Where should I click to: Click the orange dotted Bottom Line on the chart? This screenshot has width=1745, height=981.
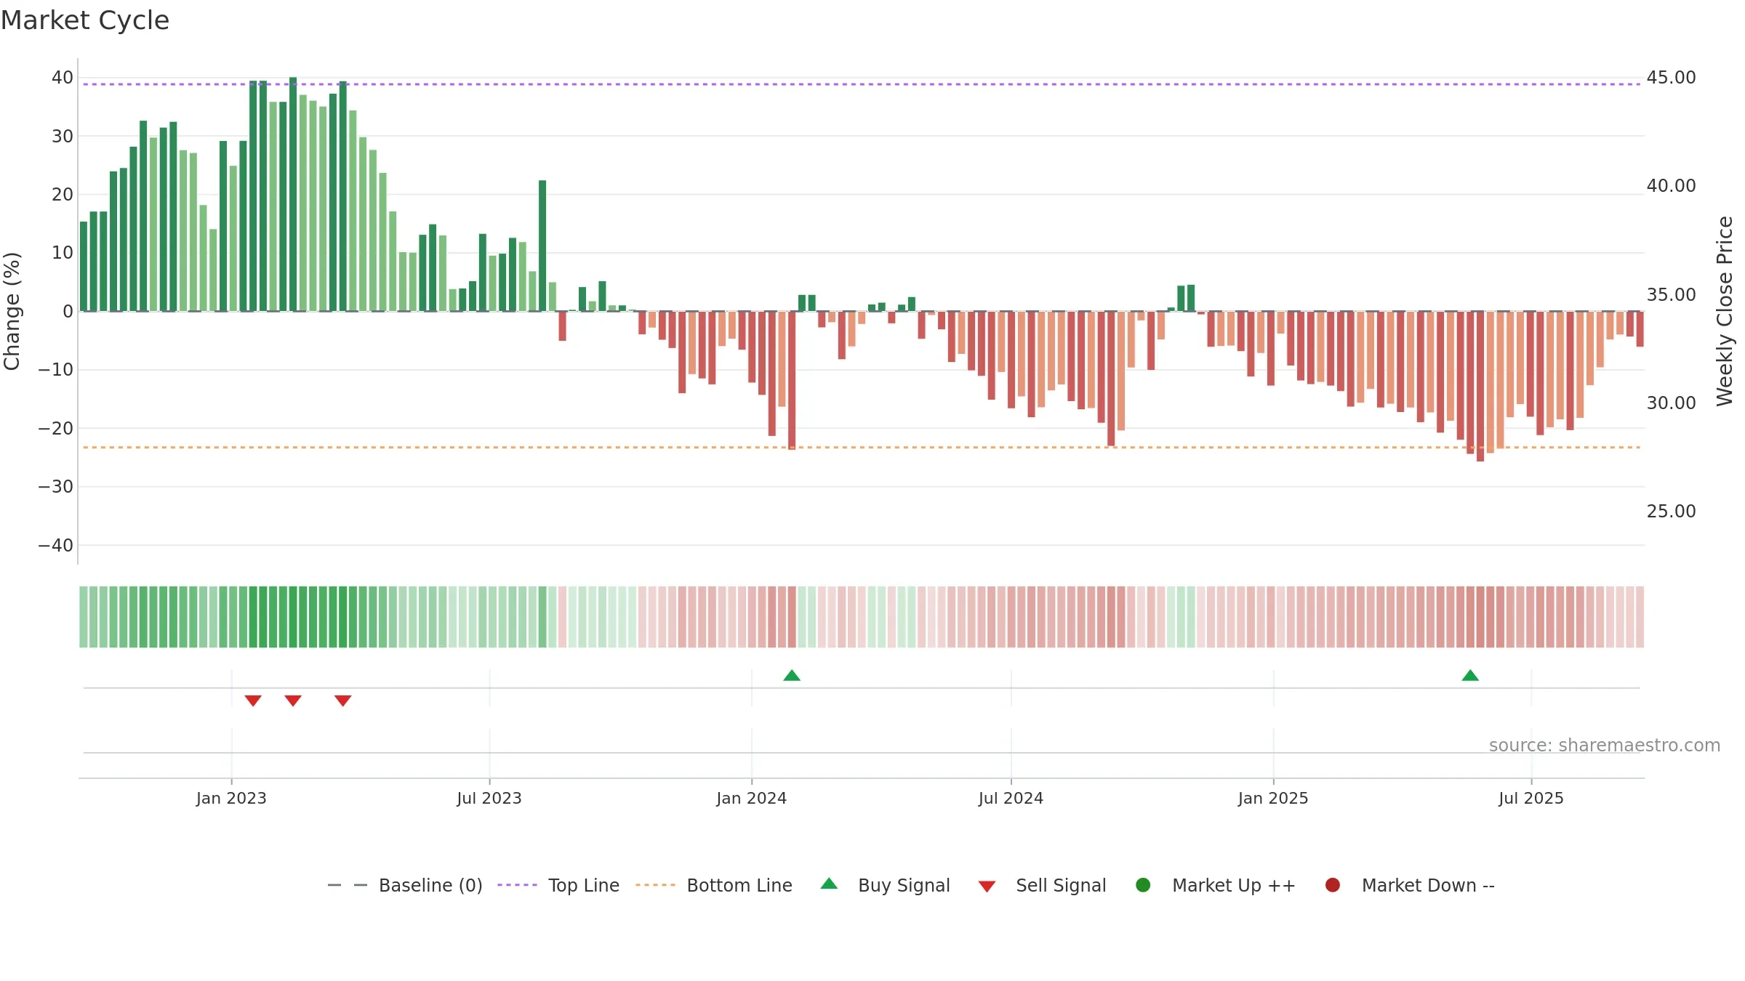(x=862, y=448)
